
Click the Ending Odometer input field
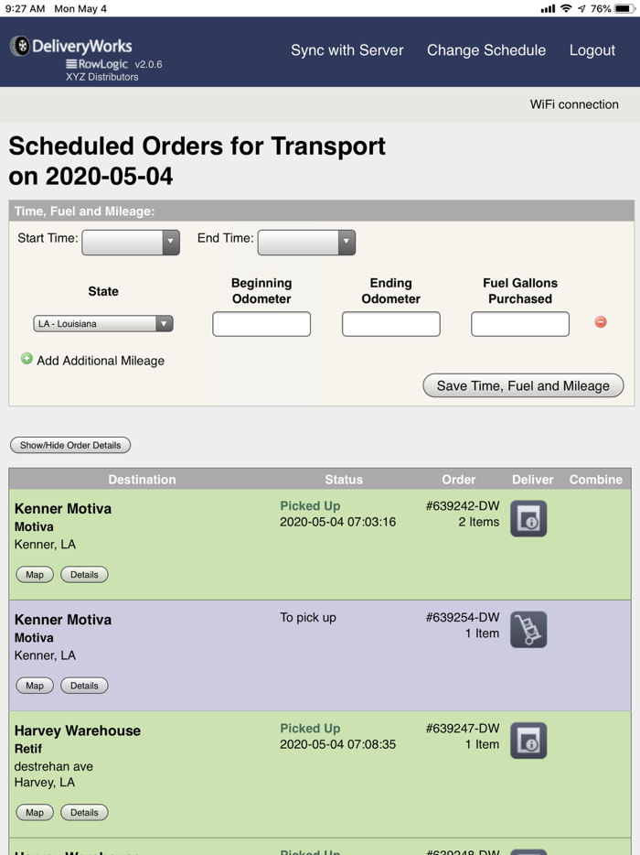coord(390,323)
